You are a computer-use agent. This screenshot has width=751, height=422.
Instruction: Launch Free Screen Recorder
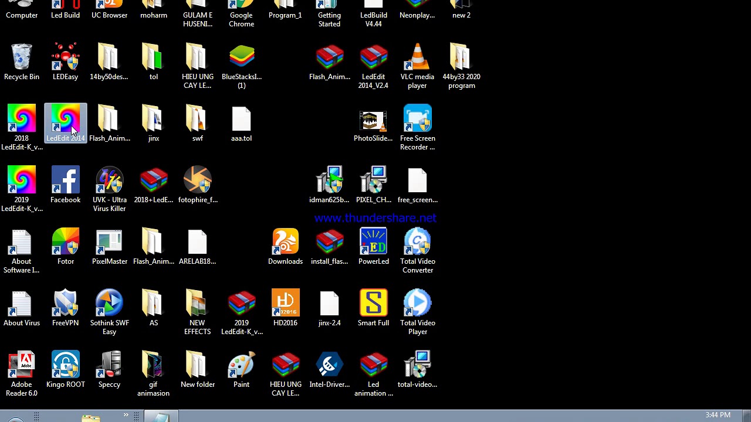point(417,127)
